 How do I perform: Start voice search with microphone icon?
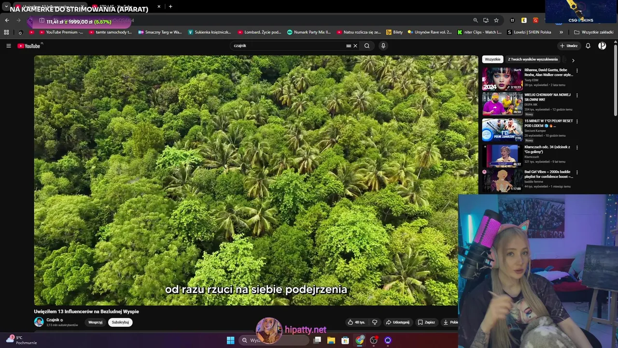click(x=383, y=46)
